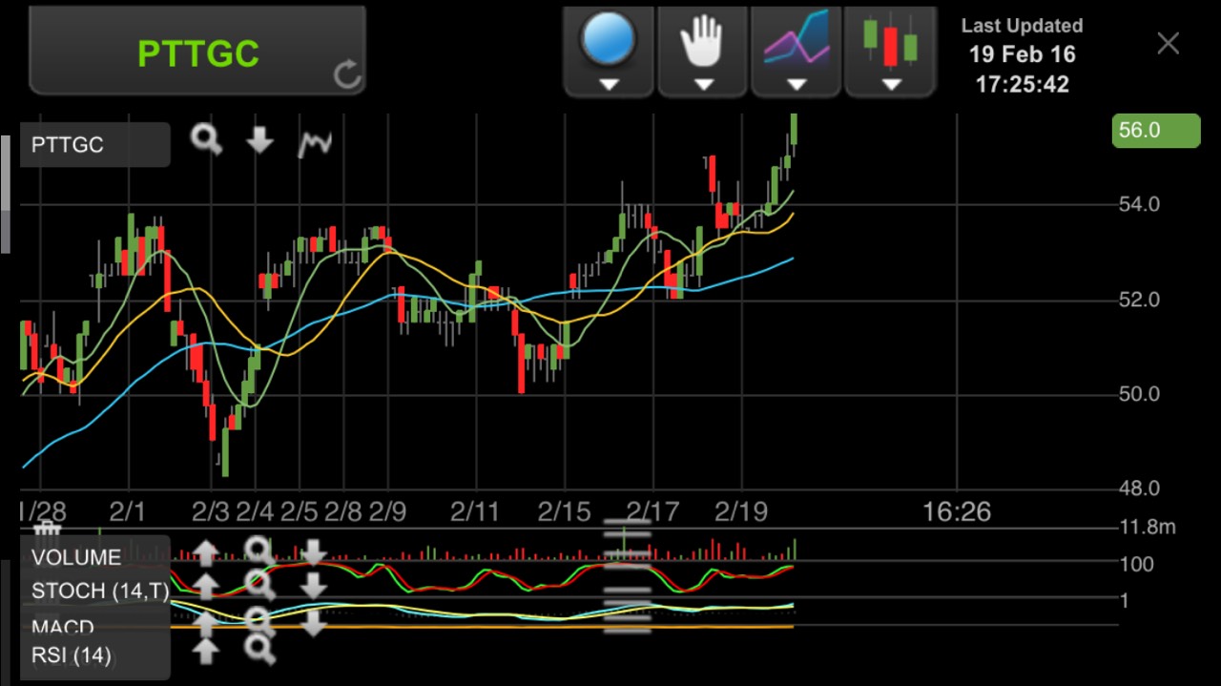Choose the candlestick chart type icon

pos(890,40)
